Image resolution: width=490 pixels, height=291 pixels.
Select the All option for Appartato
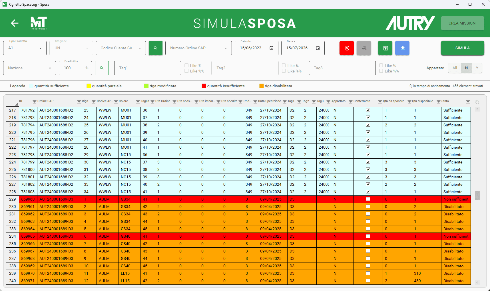(x=455, y=68)
